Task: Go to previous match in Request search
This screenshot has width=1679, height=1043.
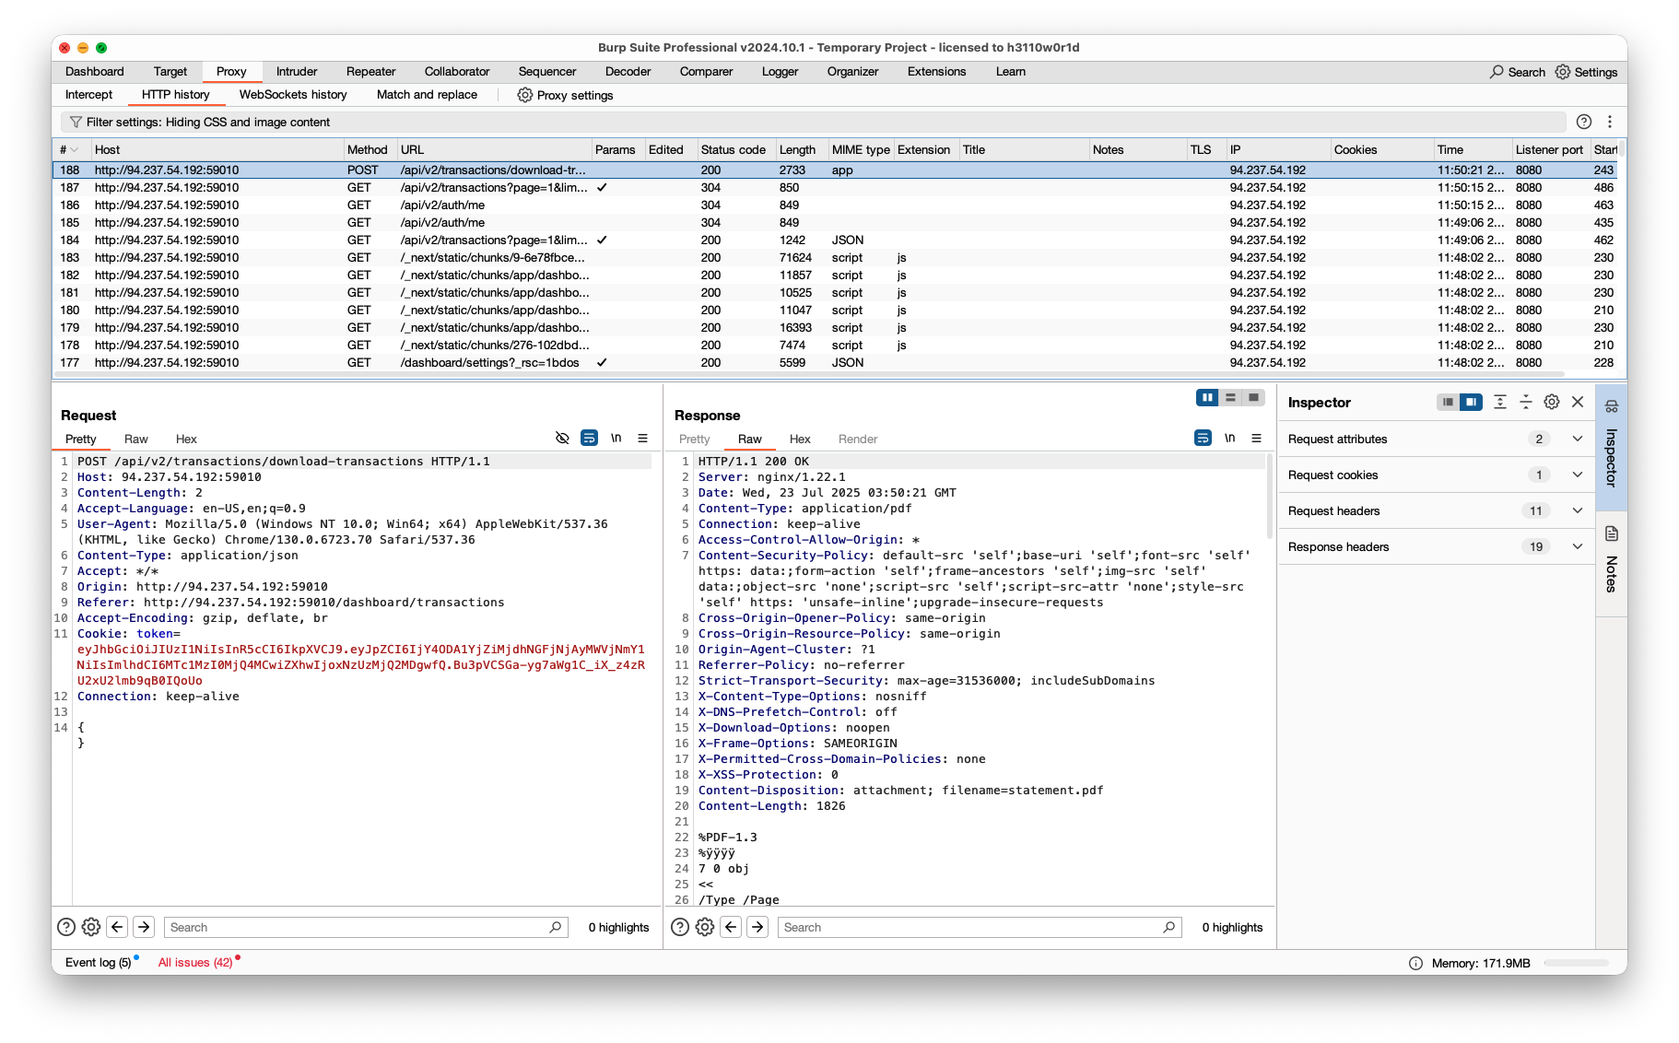Action: coord(117,927)
